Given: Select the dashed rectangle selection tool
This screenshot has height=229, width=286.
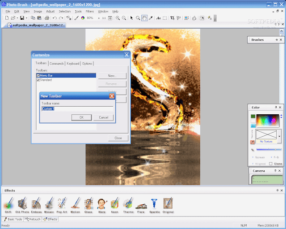Looking at the screenshot, I should tap(165, 18).
